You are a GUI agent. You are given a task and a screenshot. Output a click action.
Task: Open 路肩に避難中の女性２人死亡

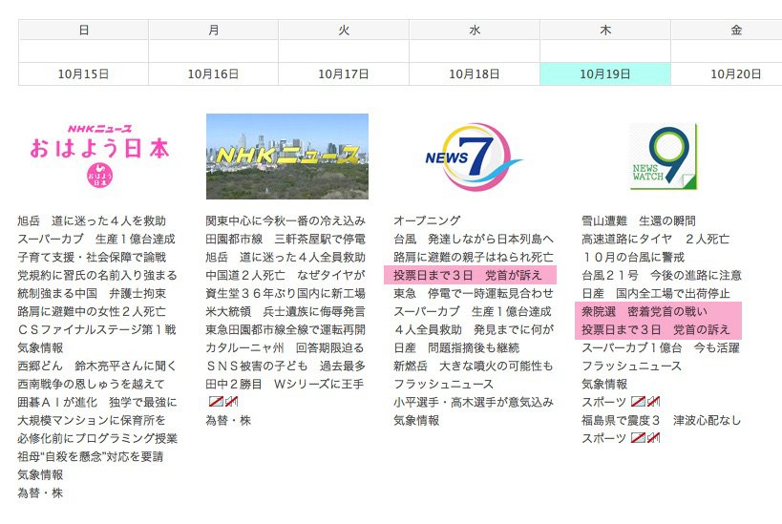click(x=92, y=311)
